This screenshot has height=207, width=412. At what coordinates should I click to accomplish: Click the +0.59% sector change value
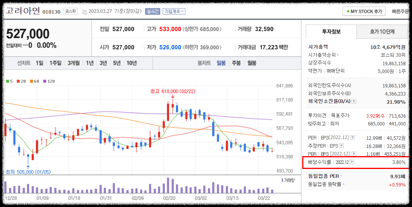pyautogui.click(x=397, y=184)
